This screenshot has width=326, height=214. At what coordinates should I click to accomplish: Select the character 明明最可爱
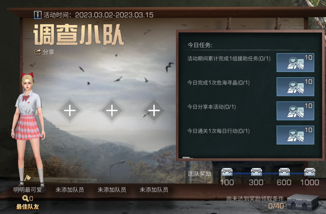(28, 129)
